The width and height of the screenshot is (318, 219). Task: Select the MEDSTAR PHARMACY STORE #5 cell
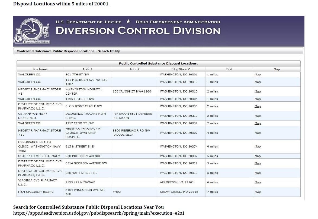pos(40,91)
